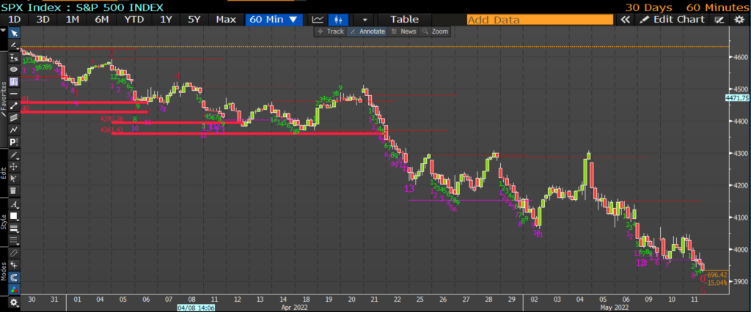Viewport: 751px width, 312px height.
Task: Activate the Zoom mode
Action: (x=435, y=31)
